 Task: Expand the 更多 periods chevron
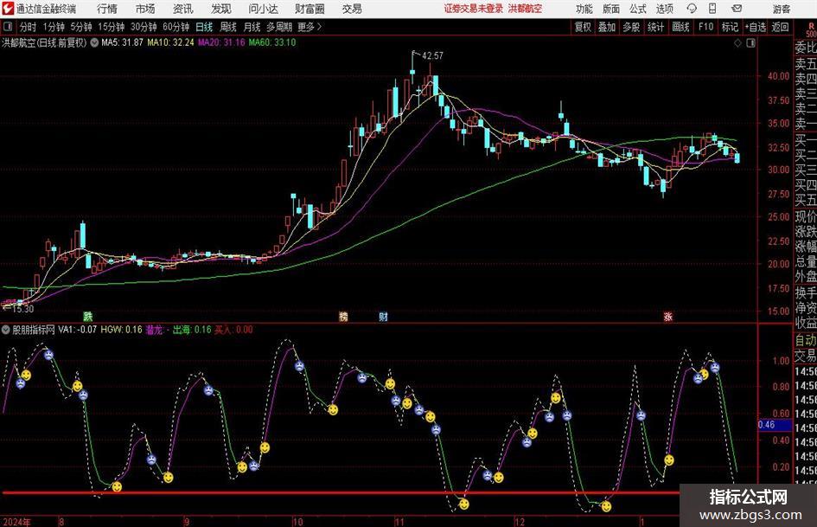click(319, 27)
